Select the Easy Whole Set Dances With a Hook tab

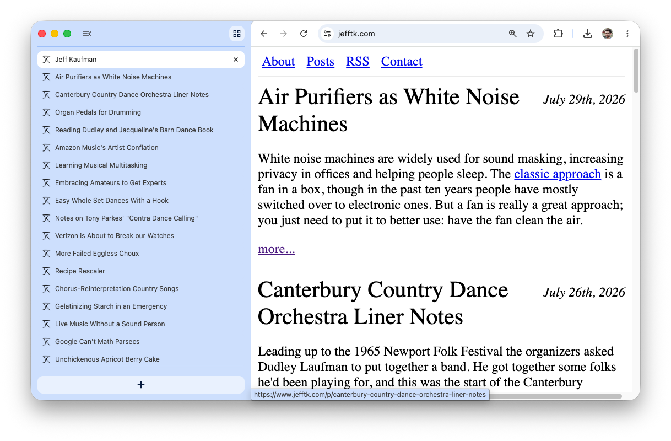point(141,201)
